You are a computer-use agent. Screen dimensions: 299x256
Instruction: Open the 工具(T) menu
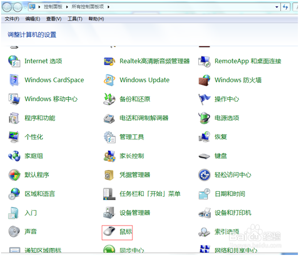click(x=75, y=19)
